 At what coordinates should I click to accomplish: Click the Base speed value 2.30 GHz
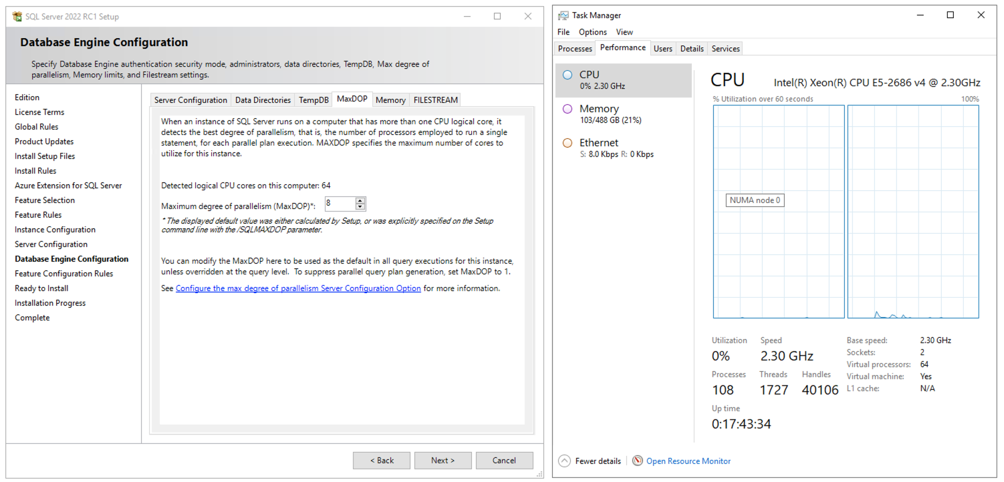[935, 340]
